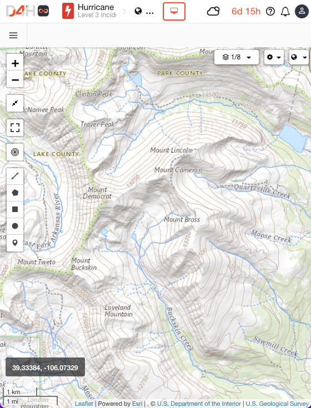Open the Leaflet attribution link
This screenshot has height=408, width=311.
[x=84, y=404]
